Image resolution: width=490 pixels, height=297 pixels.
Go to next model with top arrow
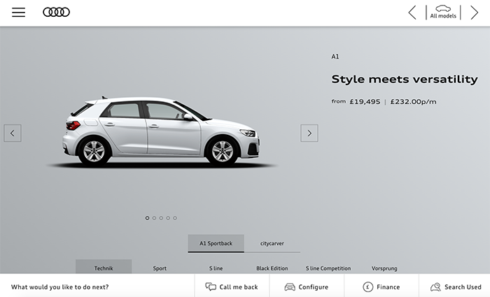click(475, 13)
